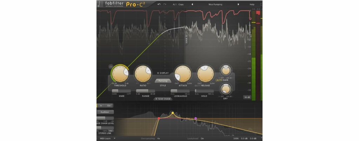Select the yellow EQ band node
The height and width of the screenshot is (141, 359).
pos(172,113)
